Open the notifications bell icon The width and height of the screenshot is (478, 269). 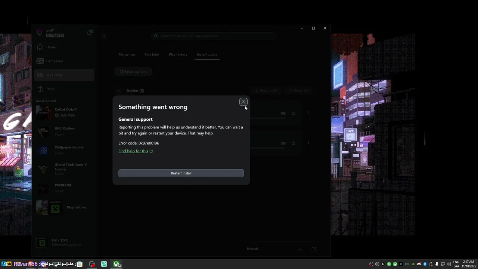click(90, 33)
